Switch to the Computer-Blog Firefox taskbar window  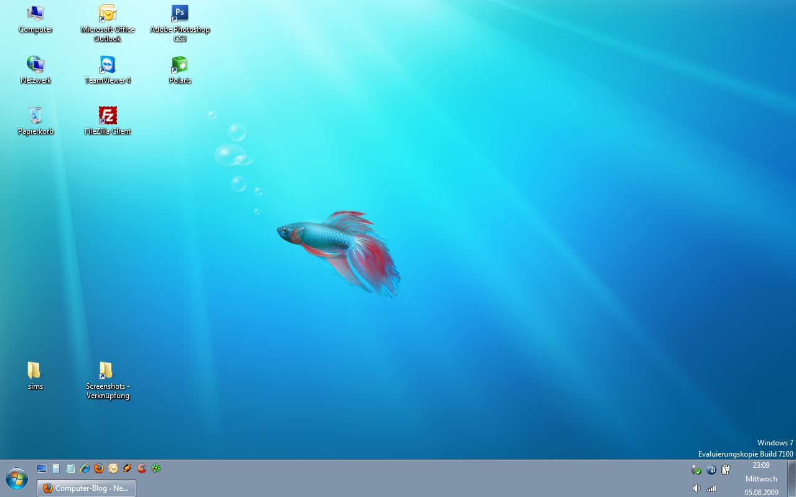pyautogui.click(x=87, y=488)
